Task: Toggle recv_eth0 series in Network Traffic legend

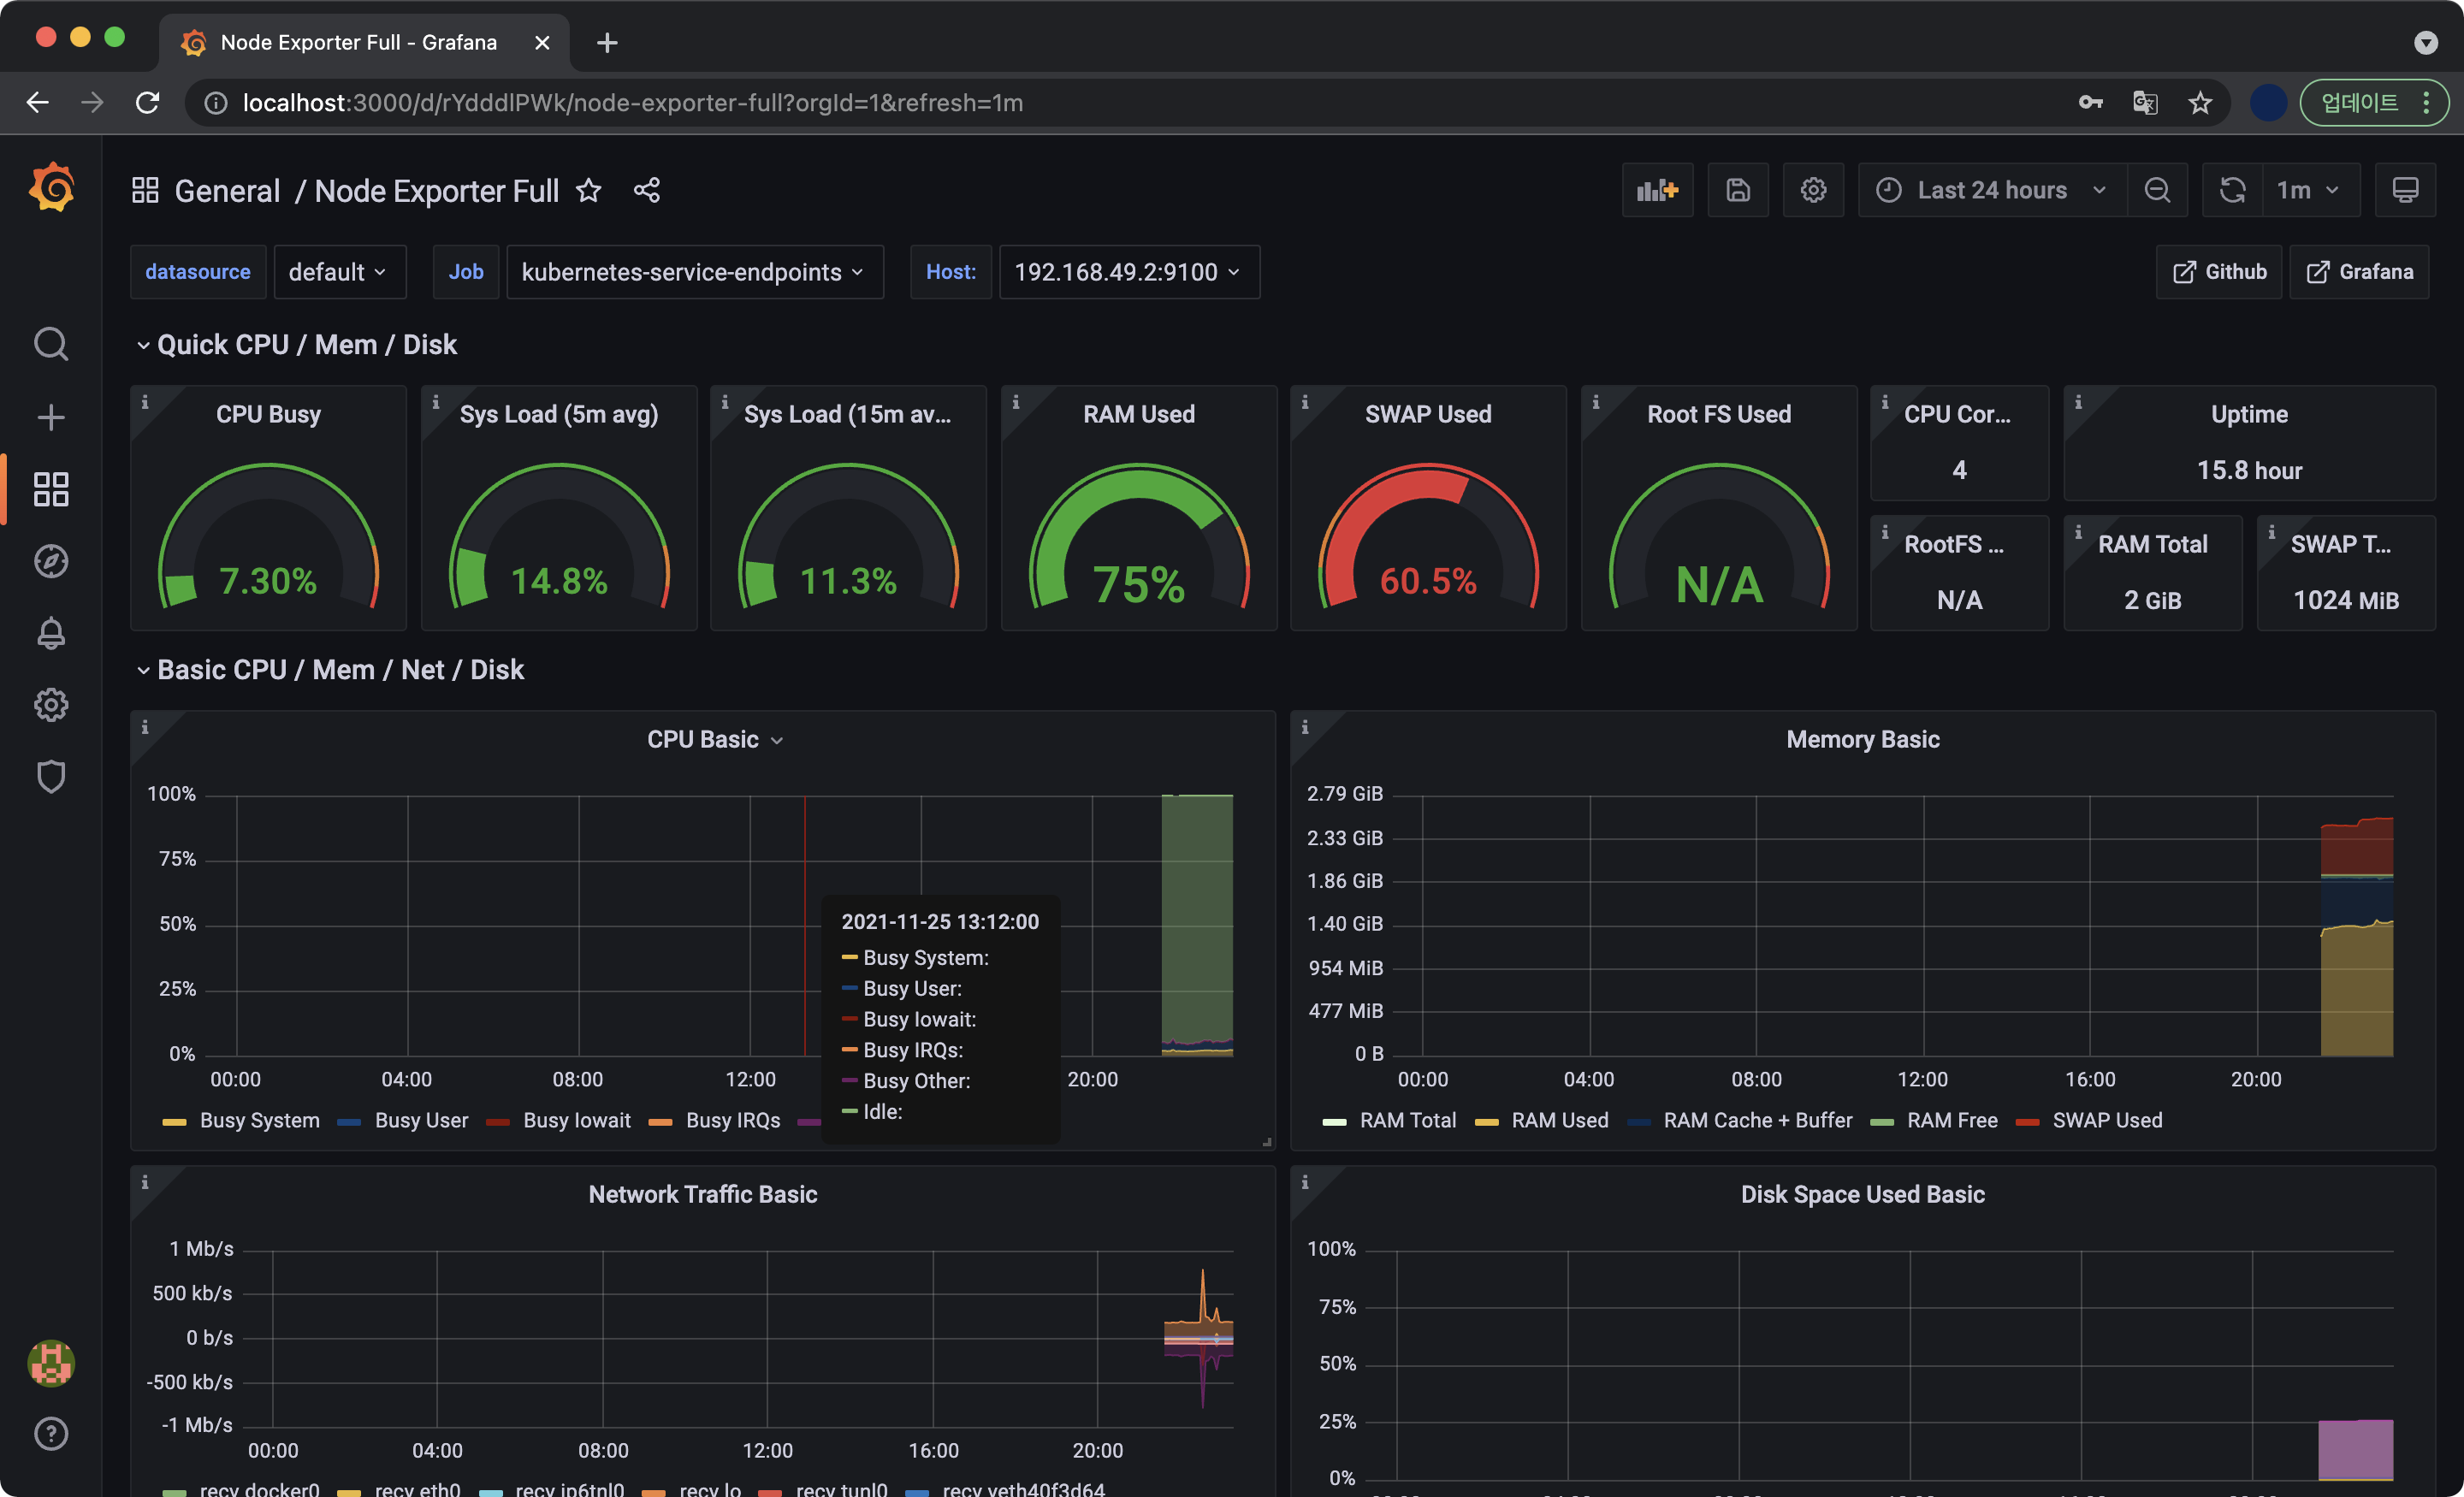Action: pos(418,1489)
